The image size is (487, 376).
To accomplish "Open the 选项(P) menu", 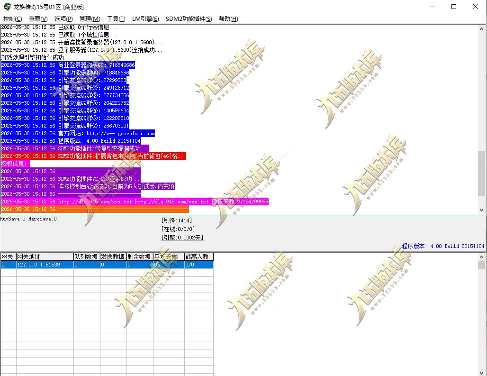I will [63, 19].
